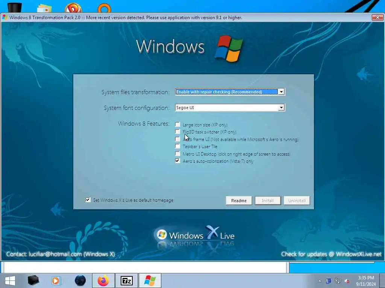Open the clock showing 3:35 PM
385x288 pixels.
pyautogui.click(x=366, y=281)
